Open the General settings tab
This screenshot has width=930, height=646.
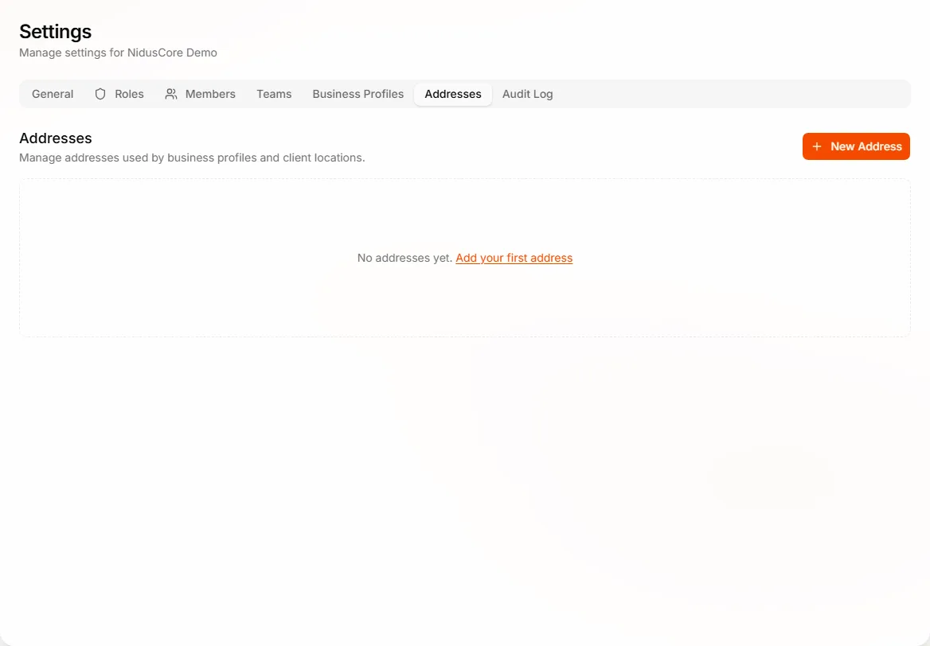(53, 94)
